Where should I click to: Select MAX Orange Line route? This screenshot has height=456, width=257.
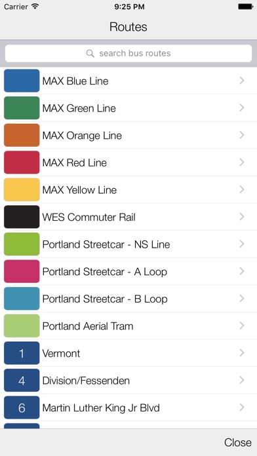coord(128,135)
